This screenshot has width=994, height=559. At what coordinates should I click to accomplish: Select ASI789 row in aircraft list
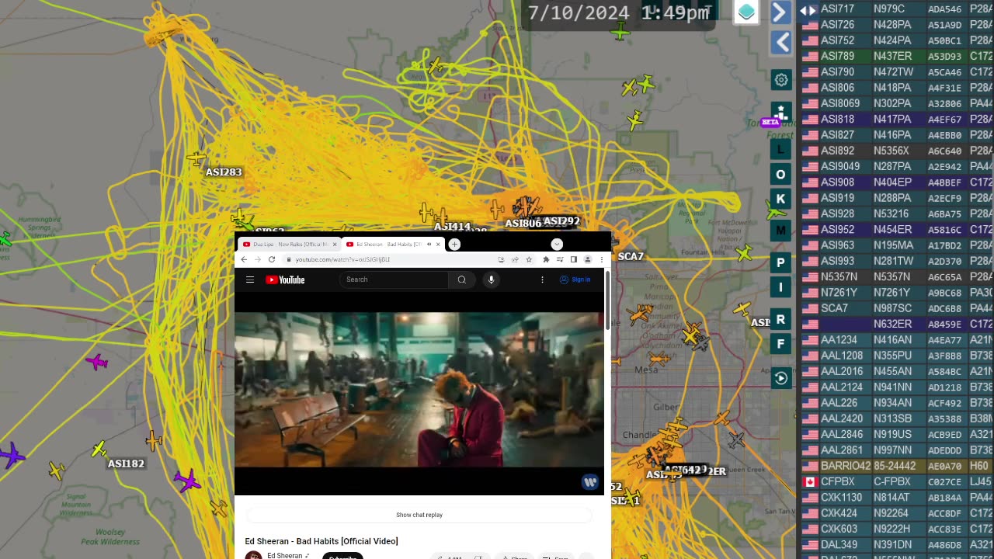click(897, 56)
